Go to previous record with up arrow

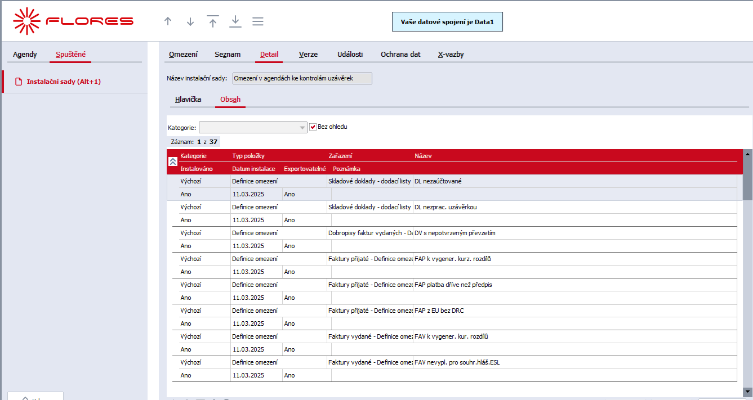167,21
